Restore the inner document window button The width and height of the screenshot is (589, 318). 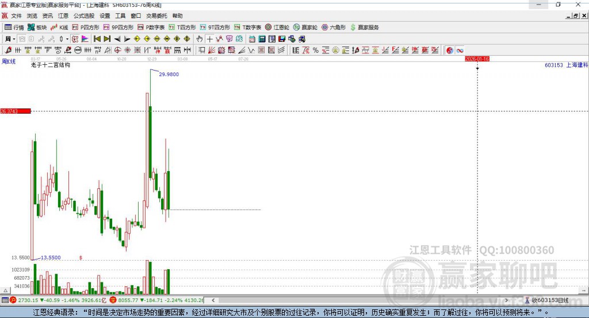[576, 15]
